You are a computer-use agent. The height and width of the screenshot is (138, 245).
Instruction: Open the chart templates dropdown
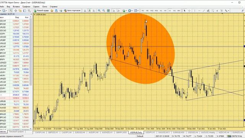[136, 11]
